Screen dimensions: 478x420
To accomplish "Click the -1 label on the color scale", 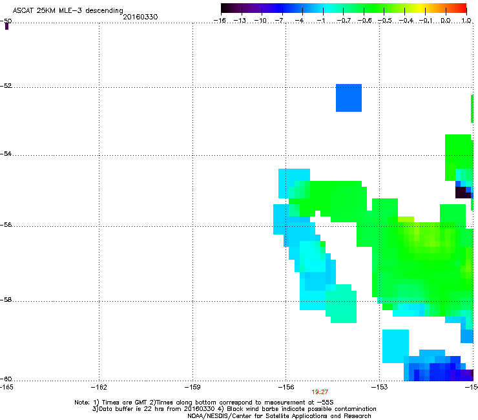I will 320,21.
